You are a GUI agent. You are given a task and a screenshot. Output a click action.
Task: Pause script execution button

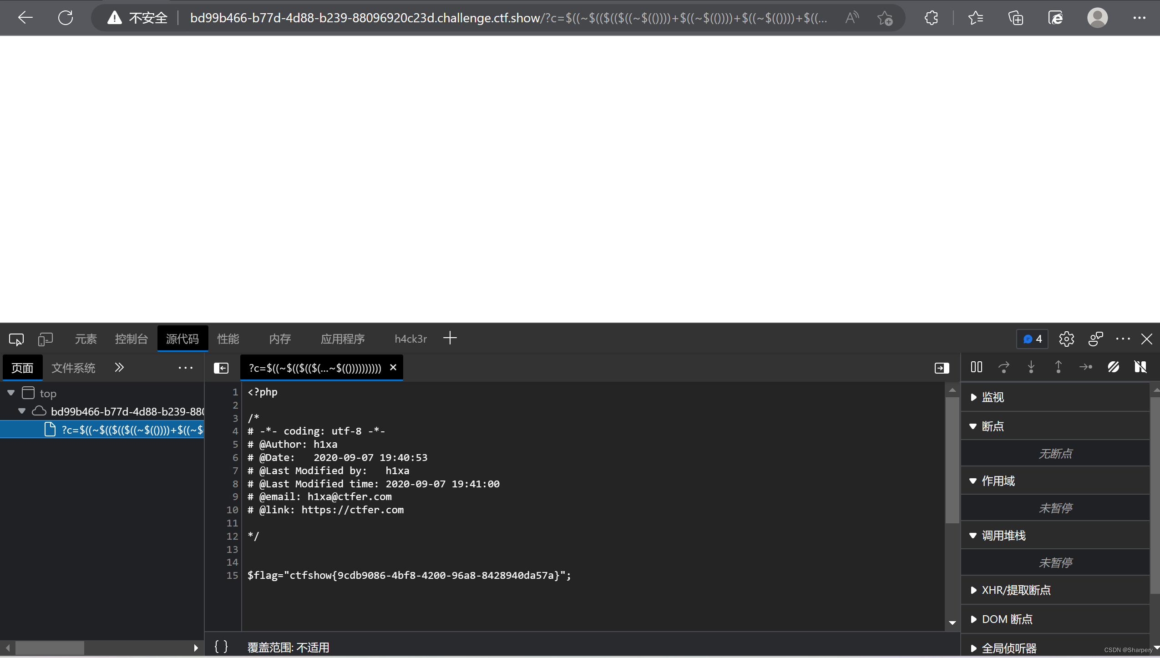click(976, 367)
